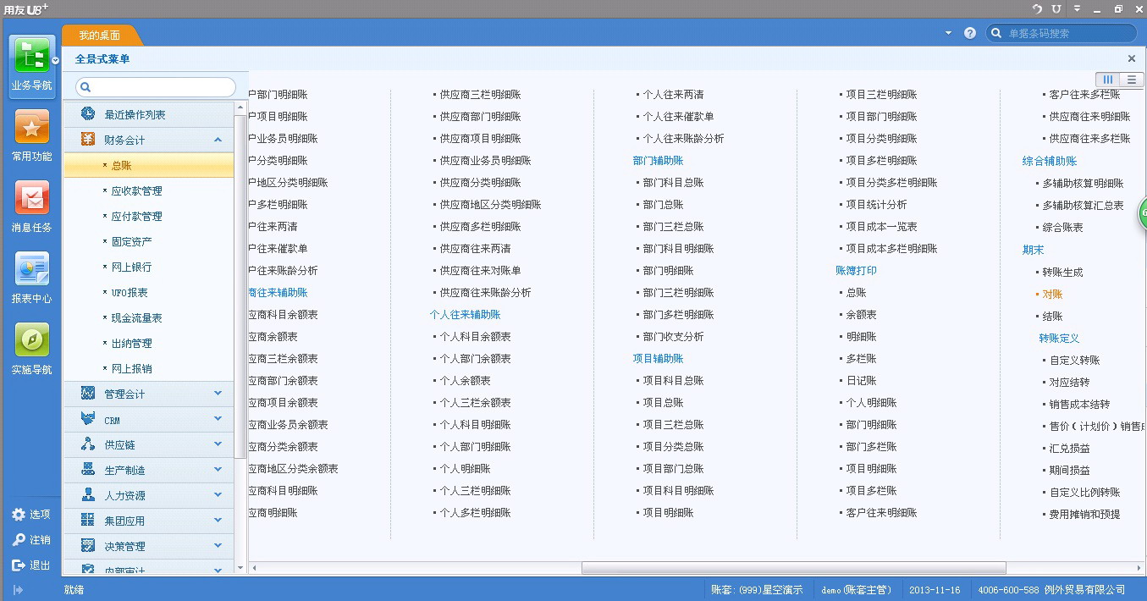Click the refresh icon in title bar
The image size is (1147, 601).
1037,8
